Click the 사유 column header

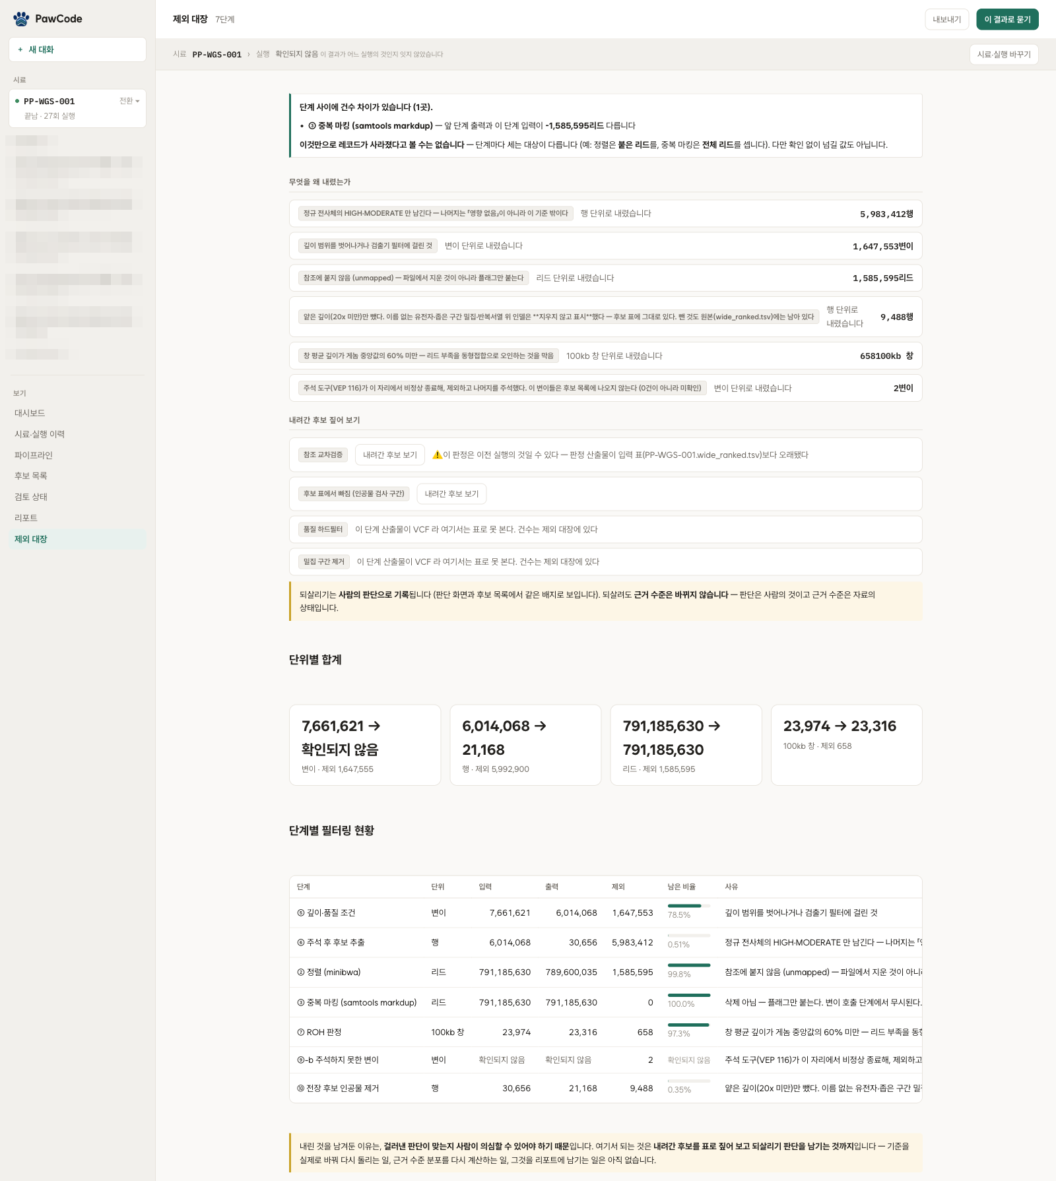(731, 887)
